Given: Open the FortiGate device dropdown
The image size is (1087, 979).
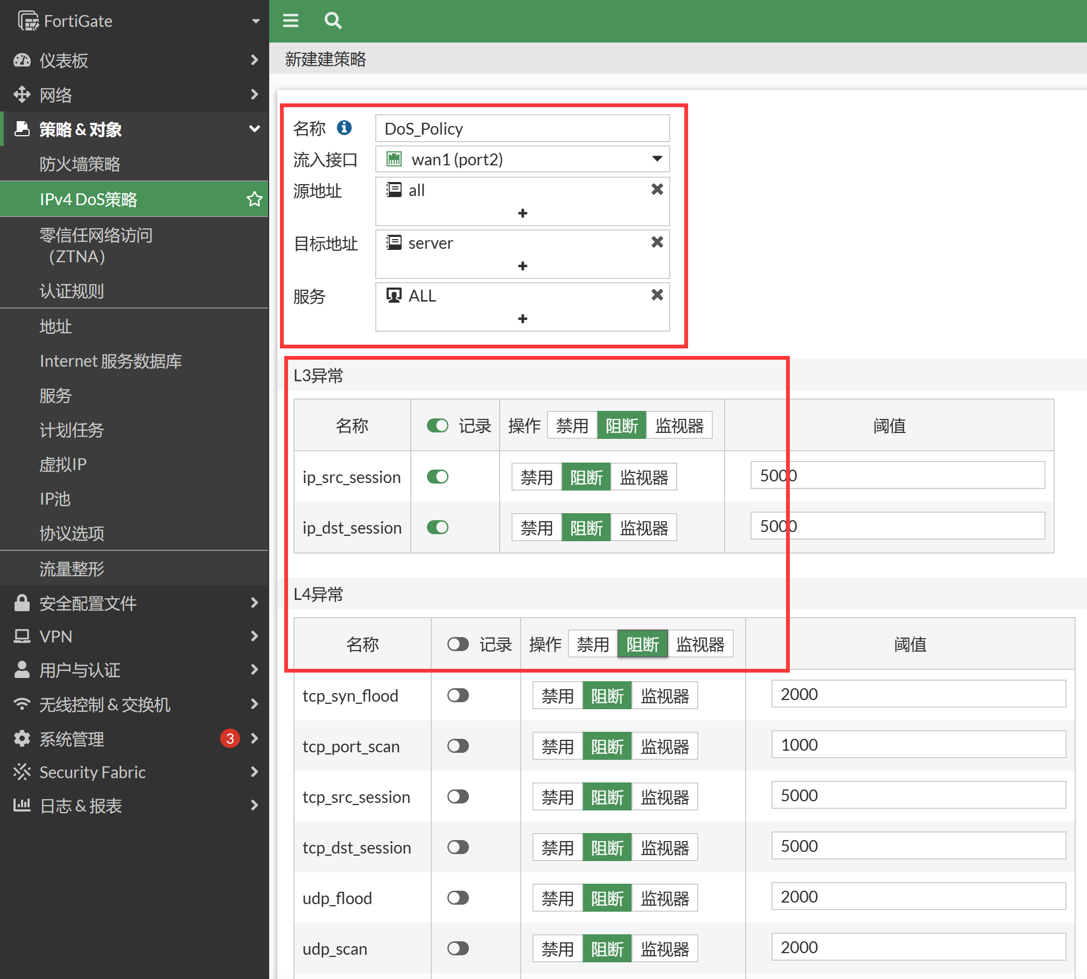Looking at the screenshot, I should pyautogui.click(x=255, y=21).
